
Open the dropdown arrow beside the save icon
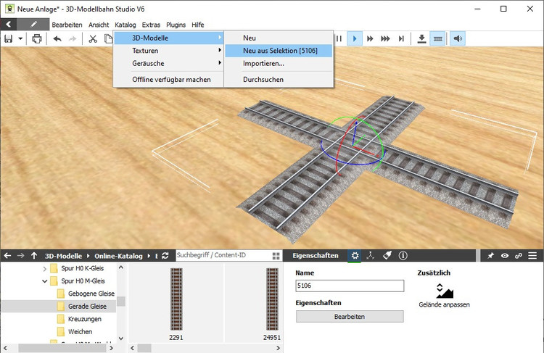click(x=20, y=38)
